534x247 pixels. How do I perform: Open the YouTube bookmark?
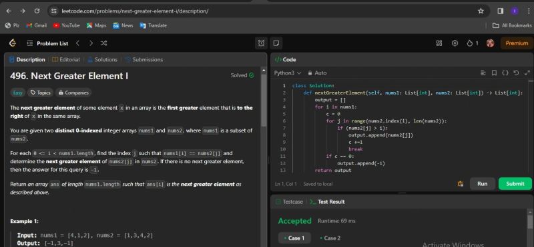[x=66, y=25]
